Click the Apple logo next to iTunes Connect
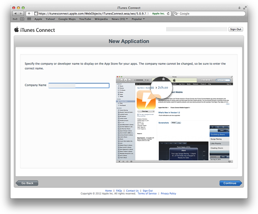The image size is (258, 214). [x=16, y=29]
